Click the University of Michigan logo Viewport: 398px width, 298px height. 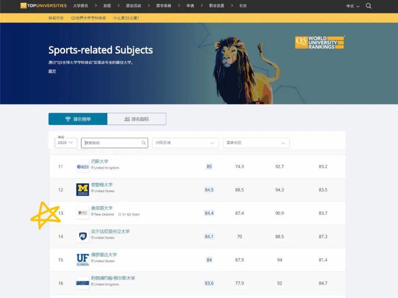click(83, 190)
